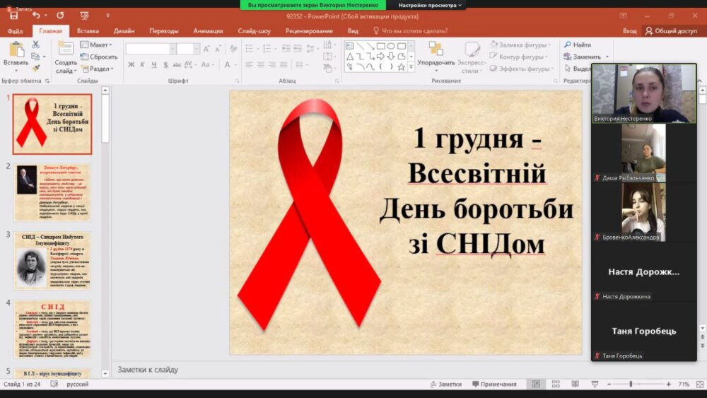The width and height of the screenshot is (707, 398).
Task: Click the Сбросить reset button
Action: click(99, 57)
